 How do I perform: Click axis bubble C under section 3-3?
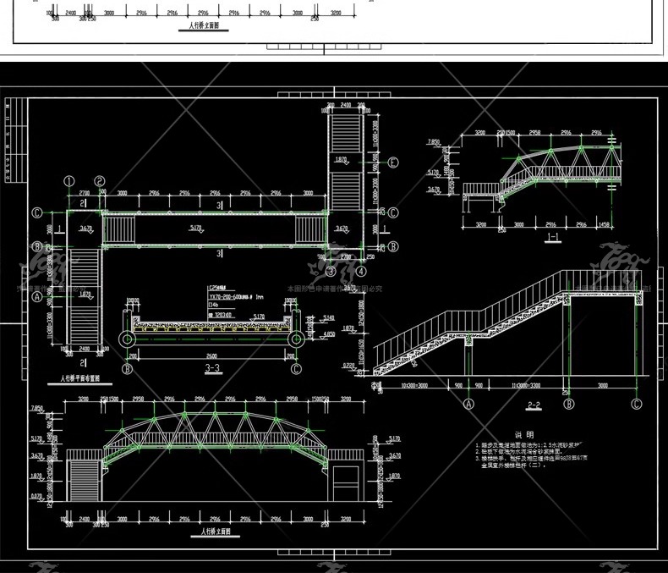pos(296,369)
